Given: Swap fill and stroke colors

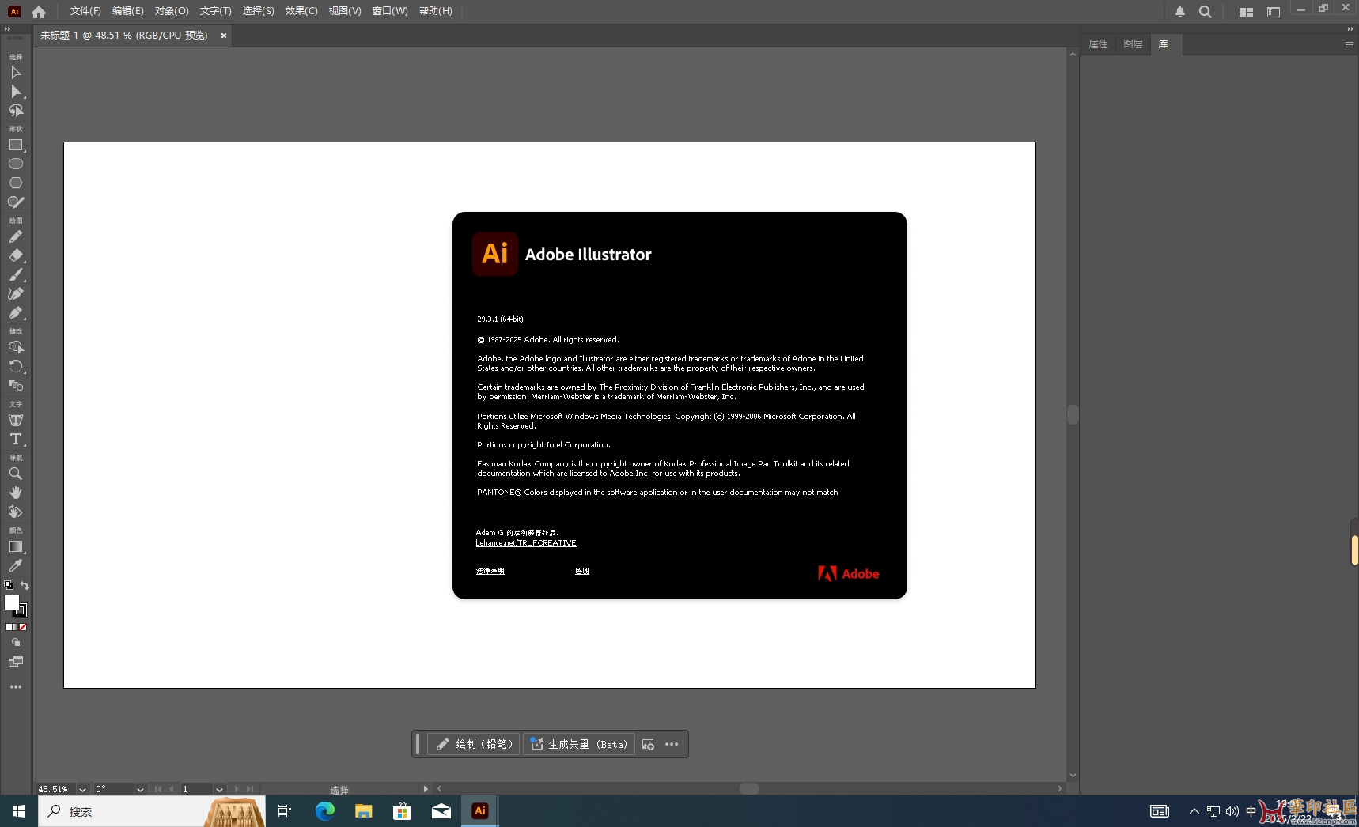Looking at the screenshot, I should tap(25, 585).
